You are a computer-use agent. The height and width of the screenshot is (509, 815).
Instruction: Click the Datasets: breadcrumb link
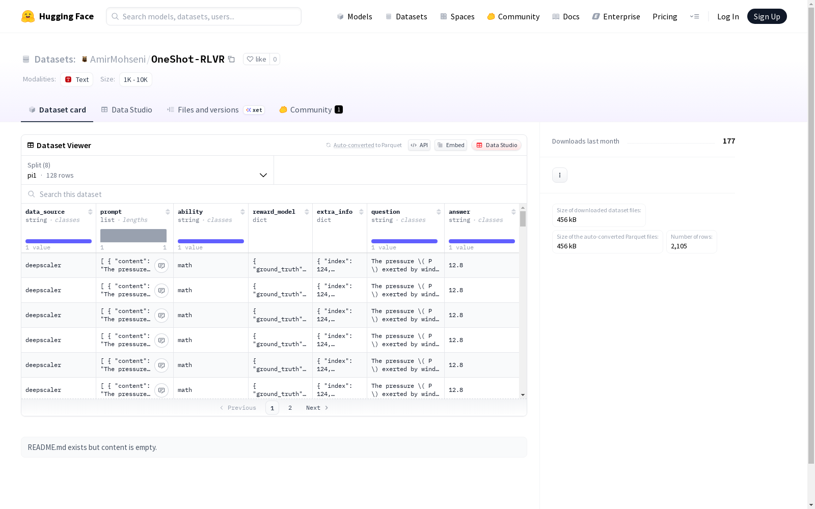pos(55,59)
